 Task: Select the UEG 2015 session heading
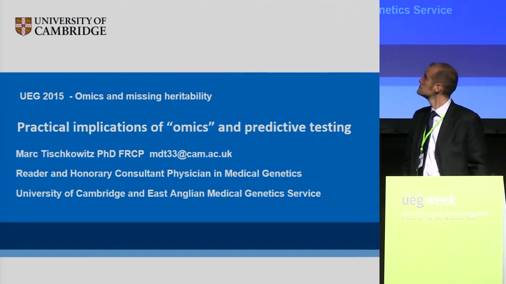tap(116, 96)
